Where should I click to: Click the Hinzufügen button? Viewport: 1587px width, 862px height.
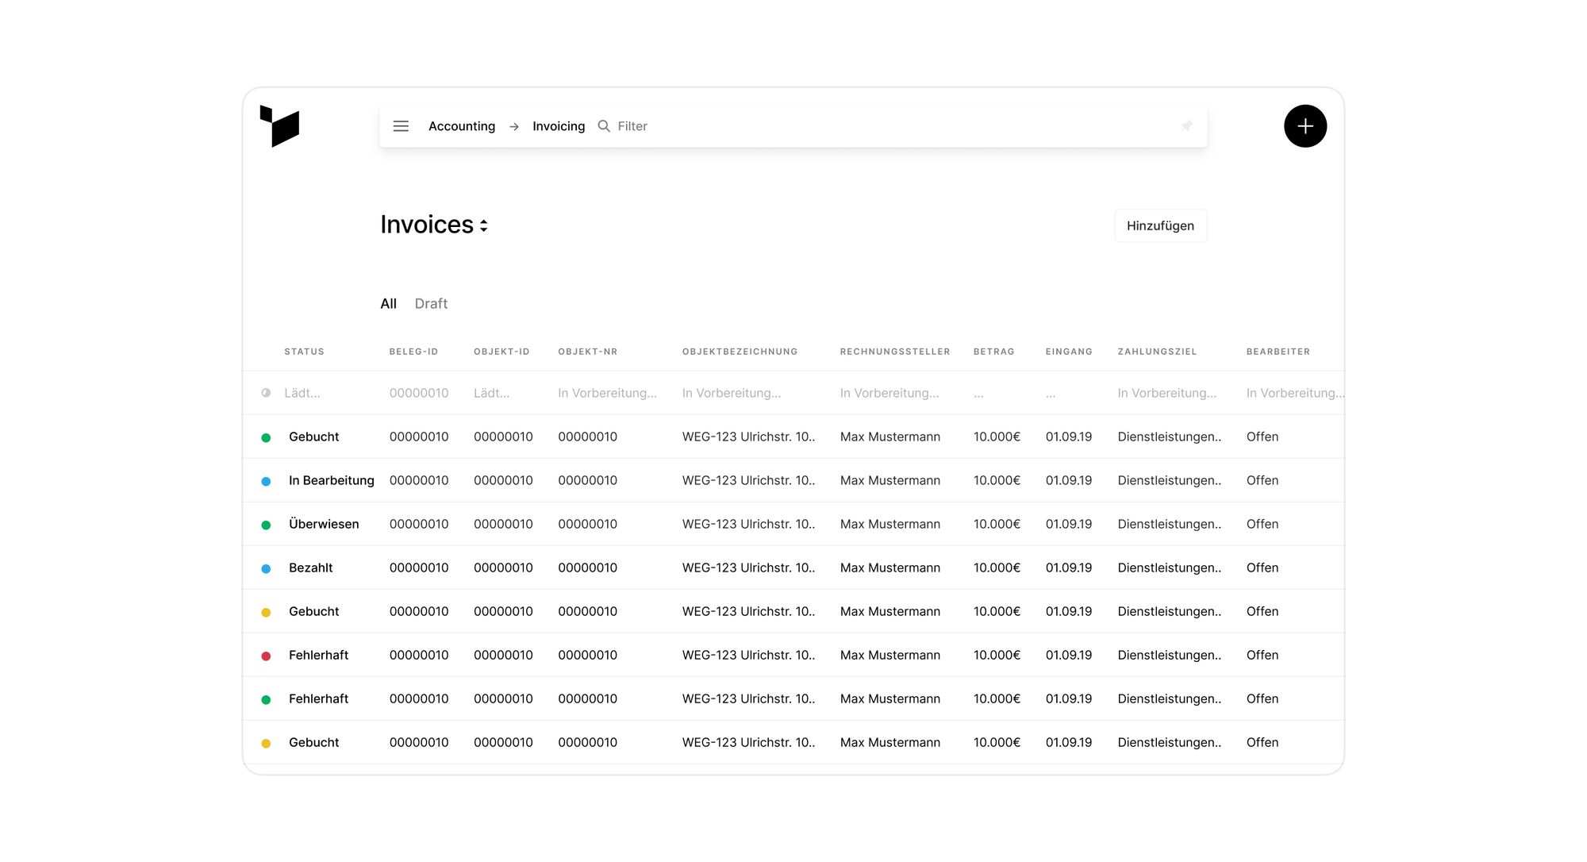[x=1160, y=225]
